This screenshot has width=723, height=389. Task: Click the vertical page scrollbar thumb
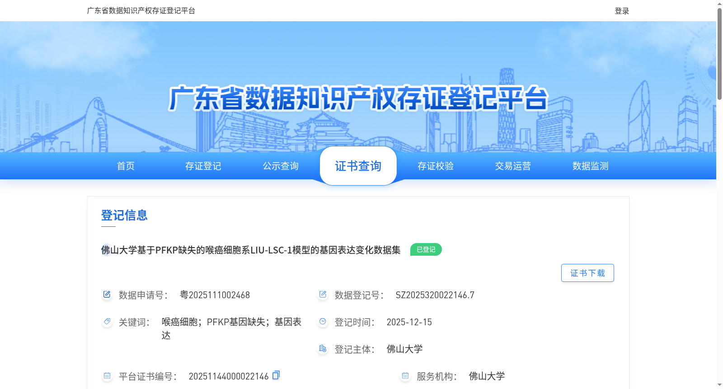[x=719, y=53]
